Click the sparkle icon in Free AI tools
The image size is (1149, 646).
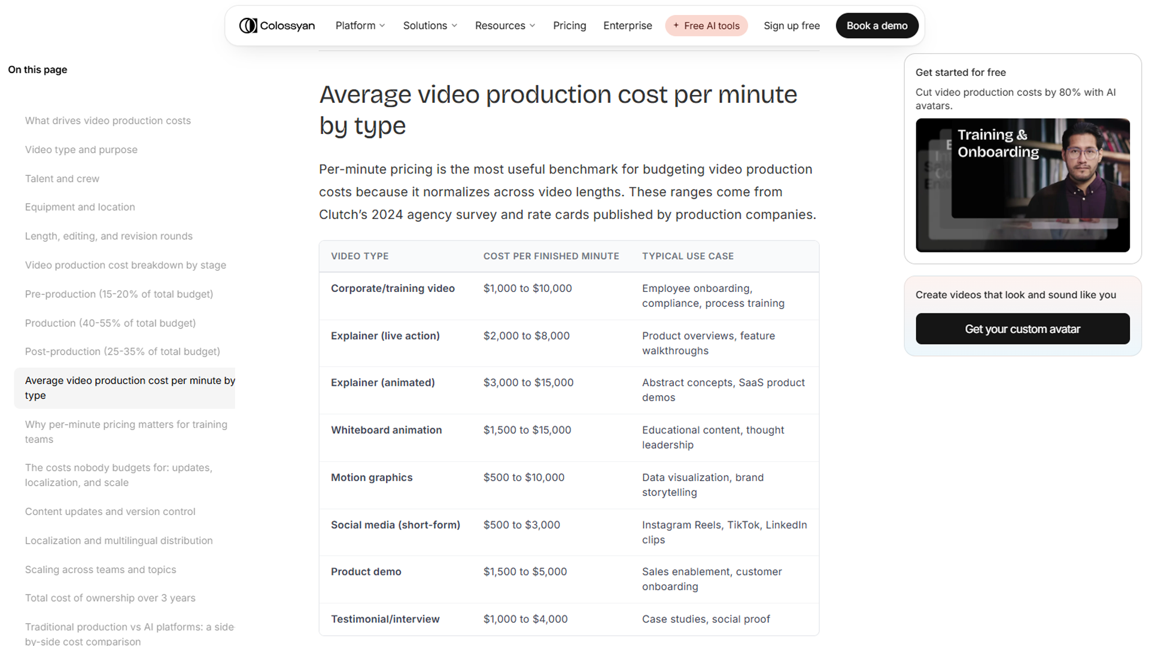[676, 26]
